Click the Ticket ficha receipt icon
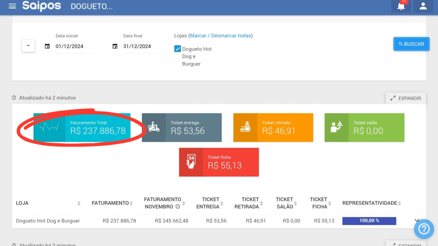 coord(190,162)
